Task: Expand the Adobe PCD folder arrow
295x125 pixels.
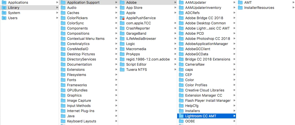Action: [235, 34]
